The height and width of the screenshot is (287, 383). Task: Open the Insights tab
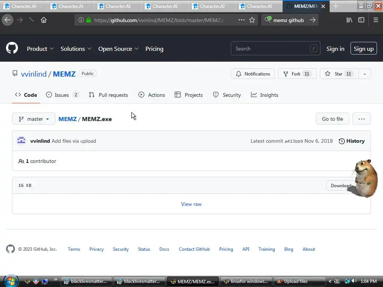[x=264, y=95]
